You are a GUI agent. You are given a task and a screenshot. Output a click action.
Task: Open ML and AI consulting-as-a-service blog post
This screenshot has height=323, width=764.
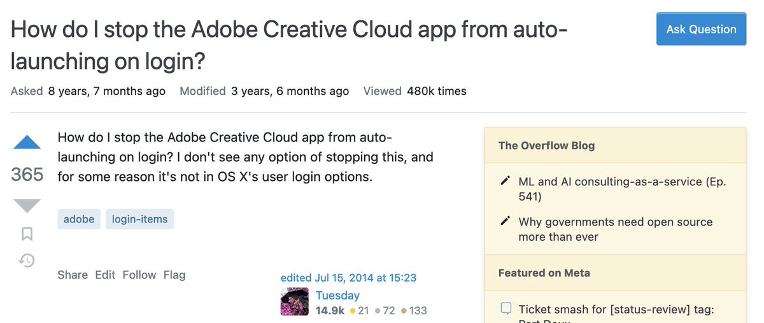[623, 189]
